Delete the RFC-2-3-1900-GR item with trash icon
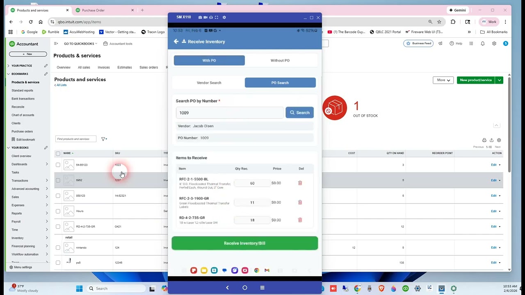The height and width of the screenshot is (295, 525). 300,202
